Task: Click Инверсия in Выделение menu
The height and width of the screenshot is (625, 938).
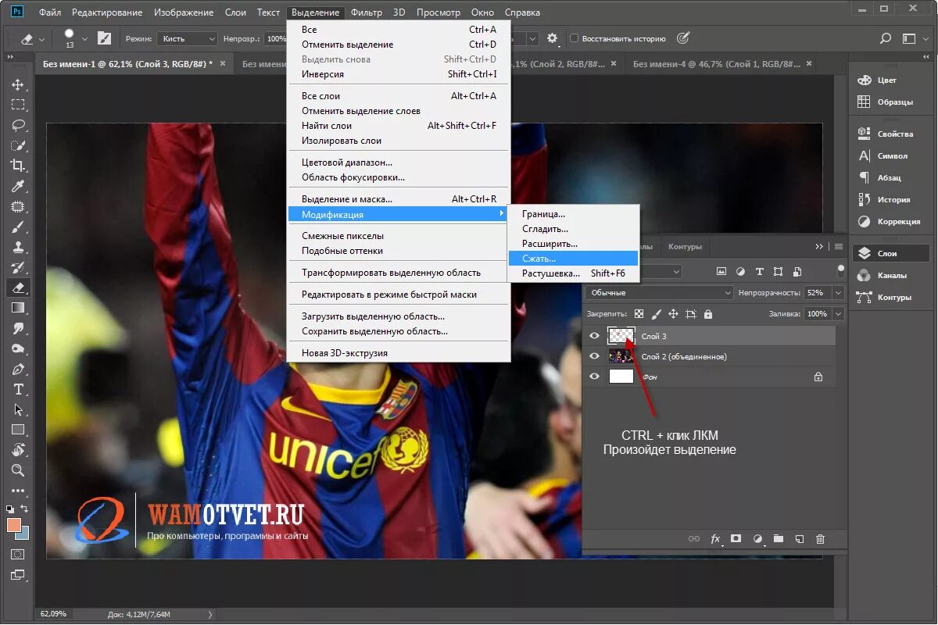Action: coord(399,74)
